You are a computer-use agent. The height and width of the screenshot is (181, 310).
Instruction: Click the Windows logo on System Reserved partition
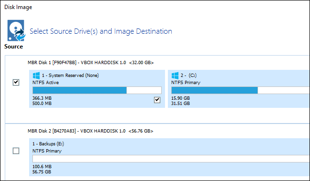point(36,76)
